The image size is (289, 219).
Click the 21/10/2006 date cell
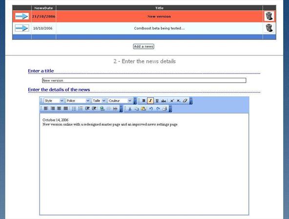pos(43,17)
